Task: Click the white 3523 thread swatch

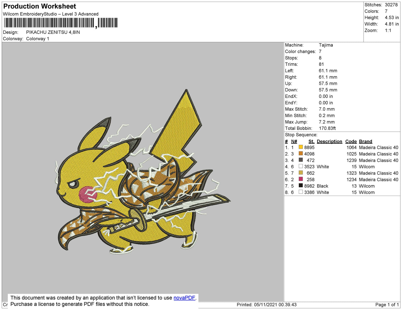Action: coord(300,166)
